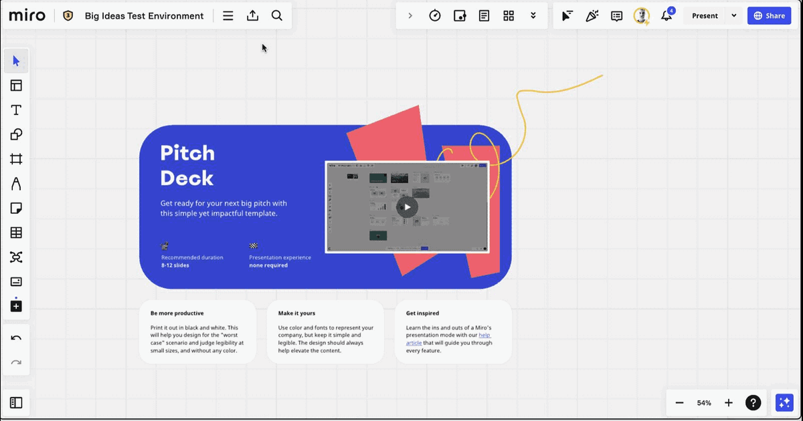
Task: Open the main hamburger menu
Action: pyautogui.click(x=228, y=15)
